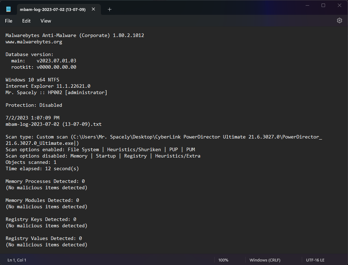Click the 'Memory Modules Detected: 0' line
The height and width of the screenshot is (265, 348).
pyautogui.click(x=42, y=200)
